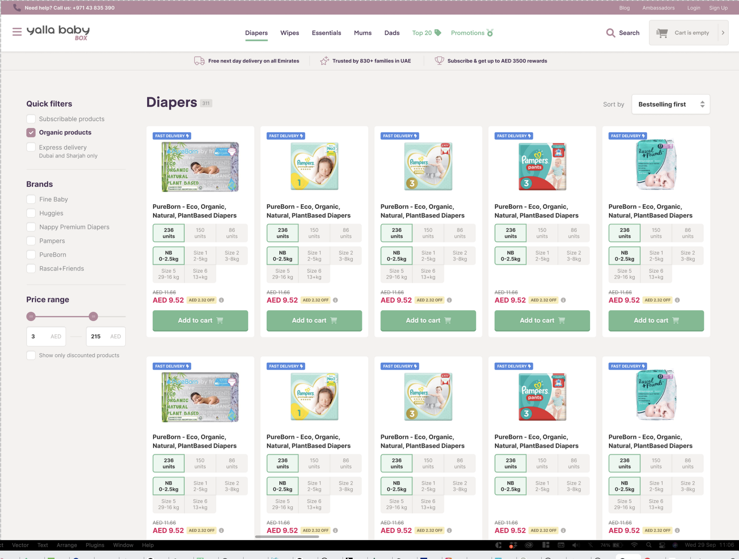The height and width of the screenshot is (559, 739).
Task: Click the phone icon in the top bar
Action: pyautogui.click(x=17, y=7)
